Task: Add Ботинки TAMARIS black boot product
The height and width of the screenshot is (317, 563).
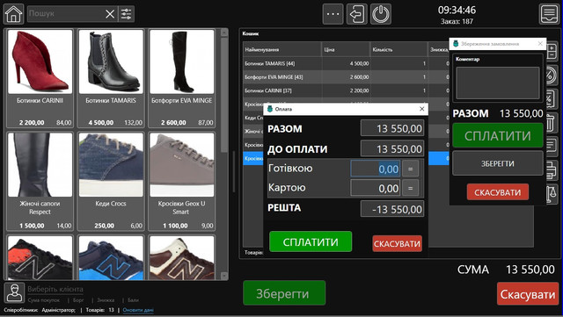Action: [111, 78]
